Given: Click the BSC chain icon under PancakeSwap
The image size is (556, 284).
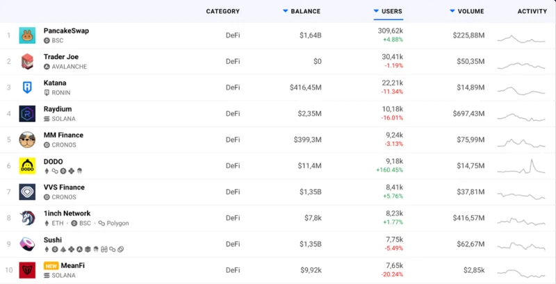Looking at the screenshot, I should point(47,40).
